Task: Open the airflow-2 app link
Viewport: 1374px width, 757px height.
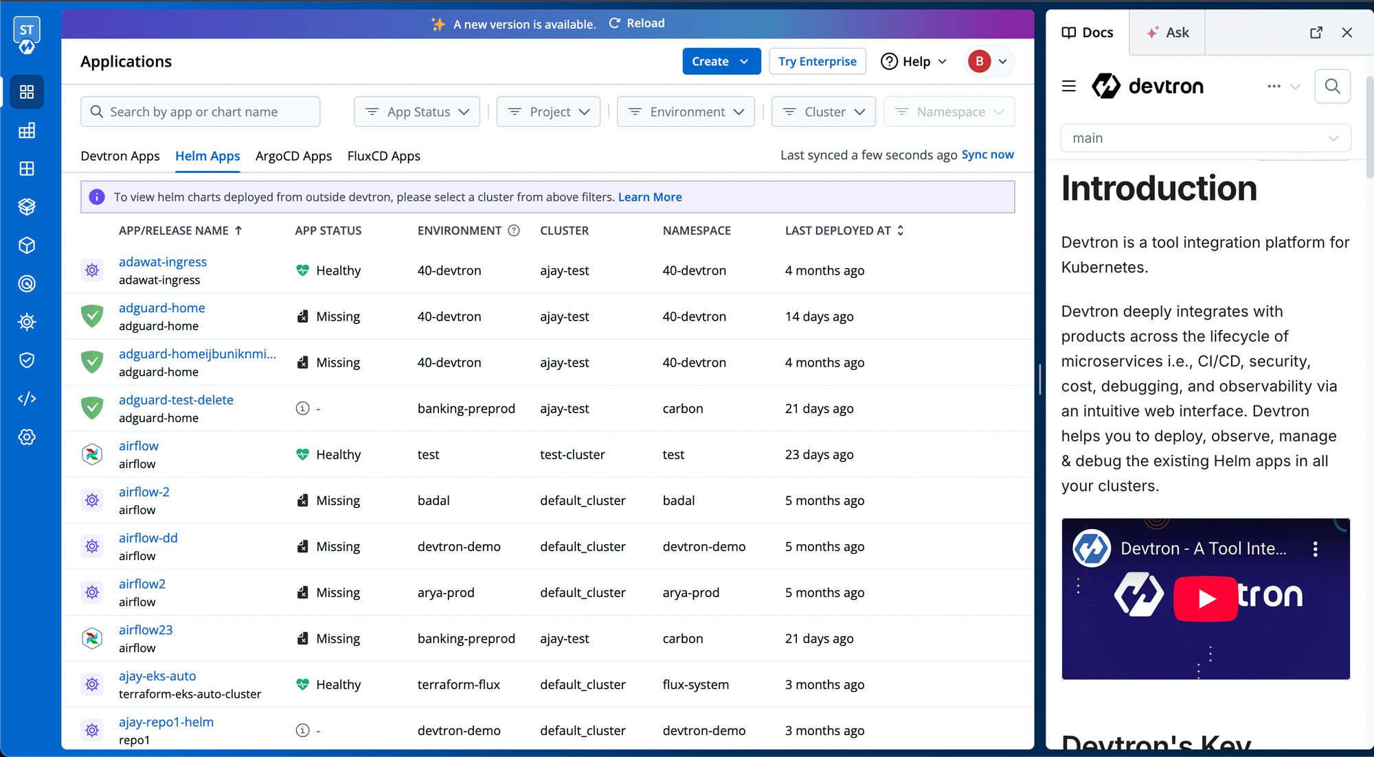Action: tap(144, 492)
